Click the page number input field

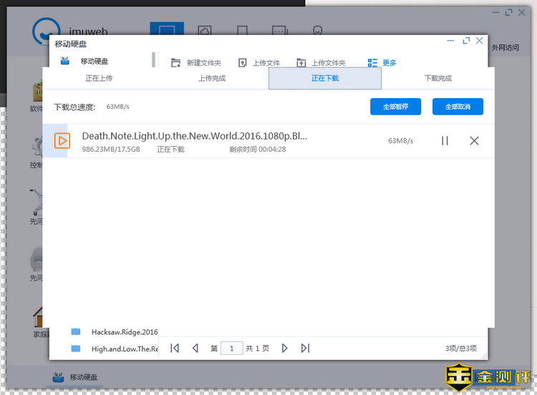tap(231, 348)
